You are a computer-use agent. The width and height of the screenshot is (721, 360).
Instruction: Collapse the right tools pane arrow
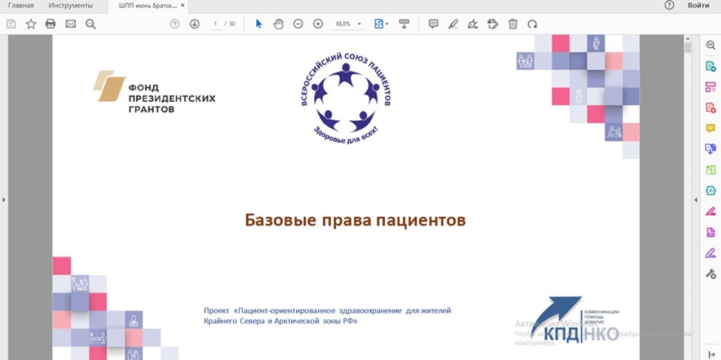695,200
